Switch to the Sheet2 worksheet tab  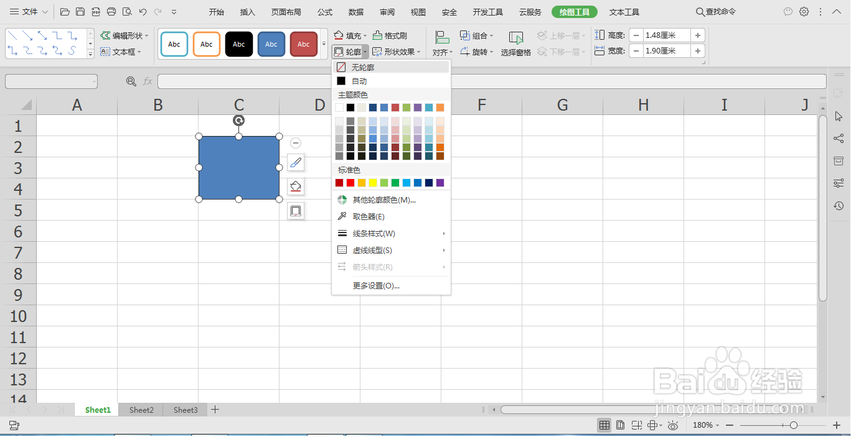point(141,410)
